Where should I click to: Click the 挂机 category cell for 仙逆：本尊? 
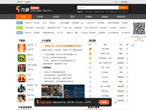[x=121, y=68]
